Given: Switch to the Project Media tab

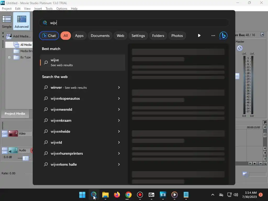Looking at the screenshot, I should 15,114.
